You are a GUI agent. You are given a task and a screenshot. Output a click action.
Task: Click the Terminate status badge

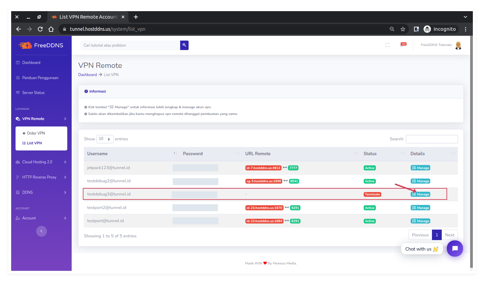[372, 194]
